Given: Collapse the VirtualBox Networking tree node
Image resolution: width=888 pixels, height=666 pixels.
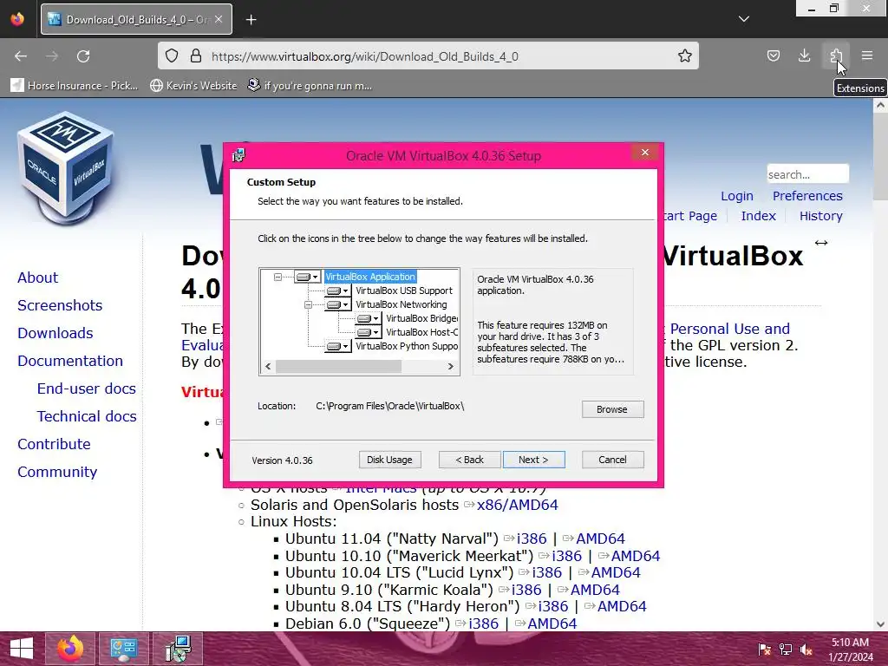Looking at the screenshot, I should click(308, 304).
